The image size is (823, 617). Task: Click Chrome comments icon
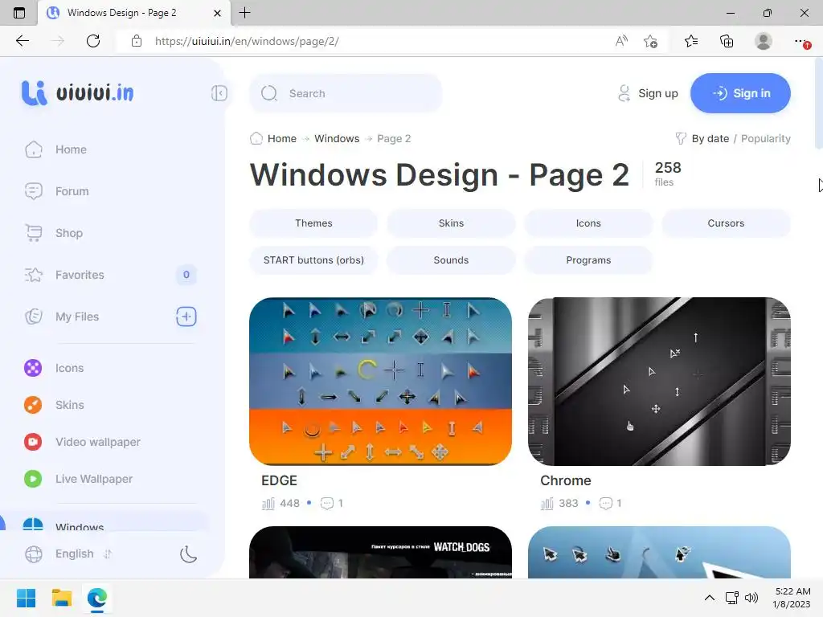tap(606, 504)
